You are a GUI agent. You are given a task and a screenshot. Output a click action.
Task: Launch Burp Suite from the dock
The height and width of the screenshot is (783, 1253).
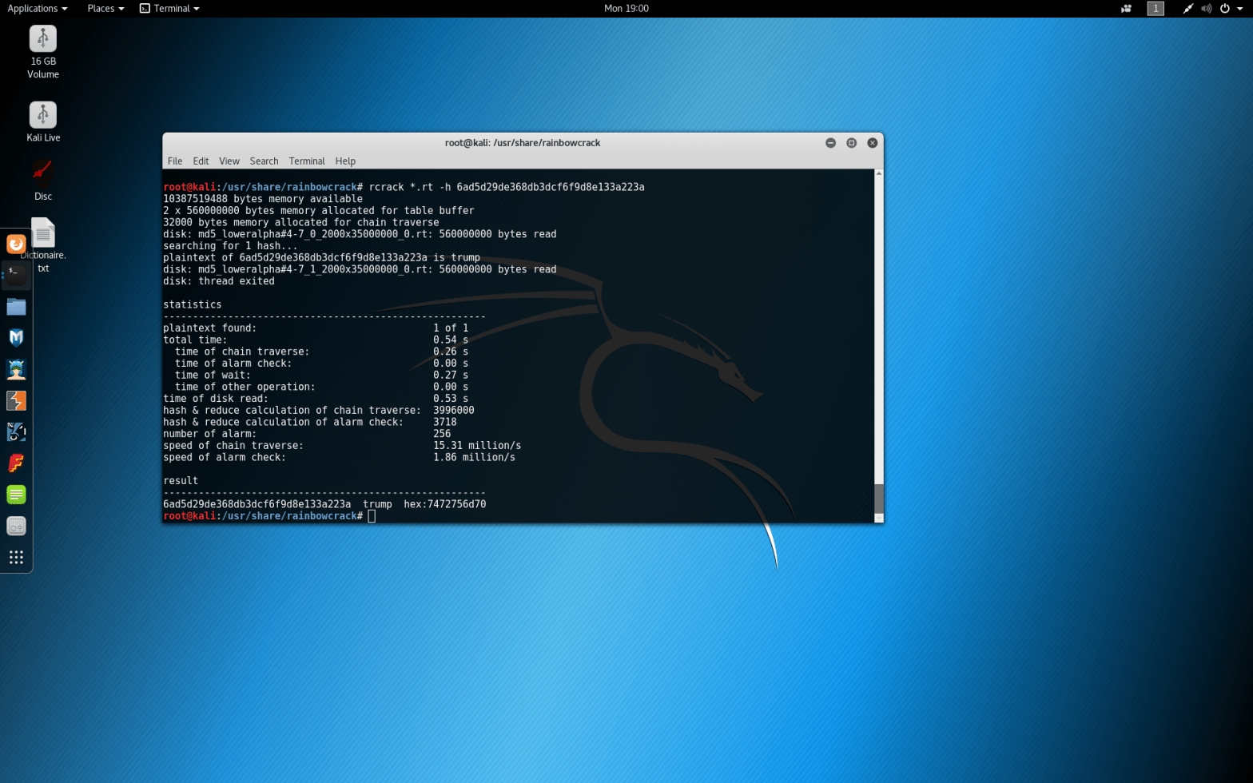pos(16,400)
